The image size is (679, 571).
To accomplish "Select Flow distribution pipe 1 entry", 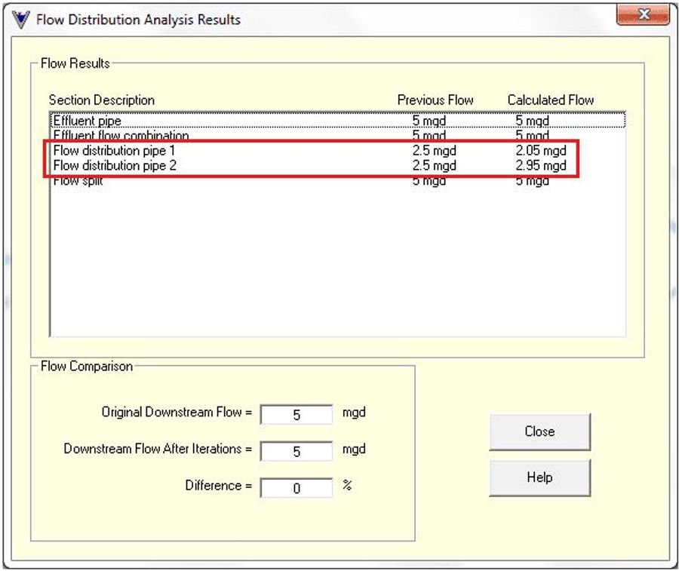I will click(x=114, y=151).
